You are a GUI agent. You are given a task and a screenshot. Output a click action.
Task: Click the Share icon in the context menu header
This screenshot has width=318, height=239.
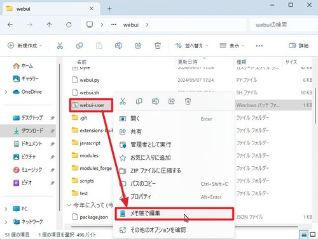(172, 101)
